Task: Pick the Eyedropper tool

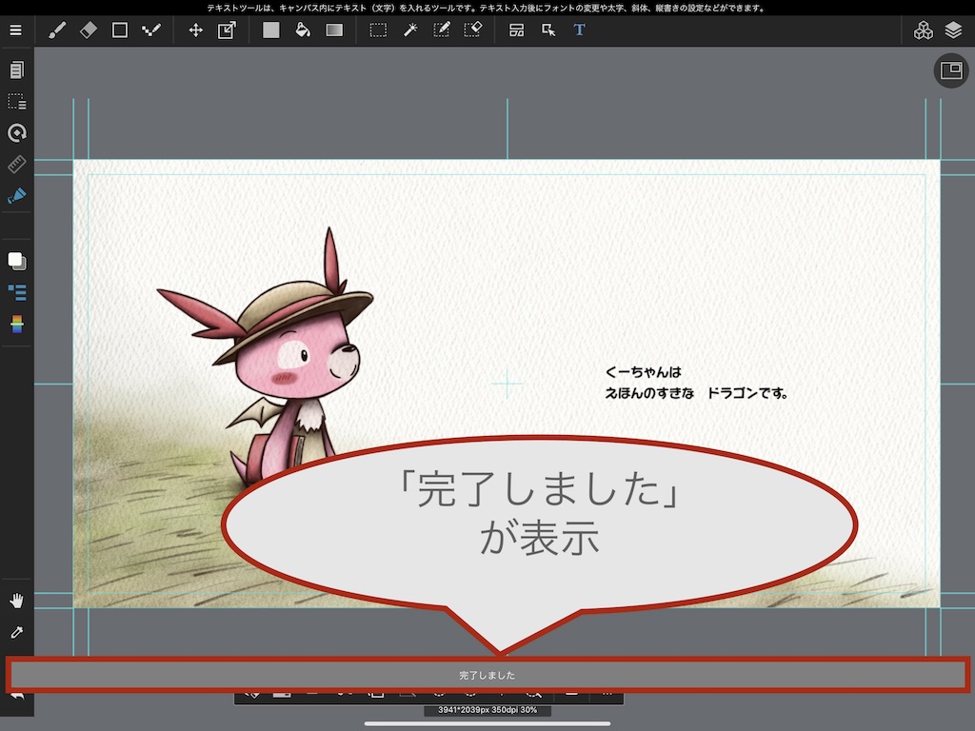Action: (x=16, y=632)
